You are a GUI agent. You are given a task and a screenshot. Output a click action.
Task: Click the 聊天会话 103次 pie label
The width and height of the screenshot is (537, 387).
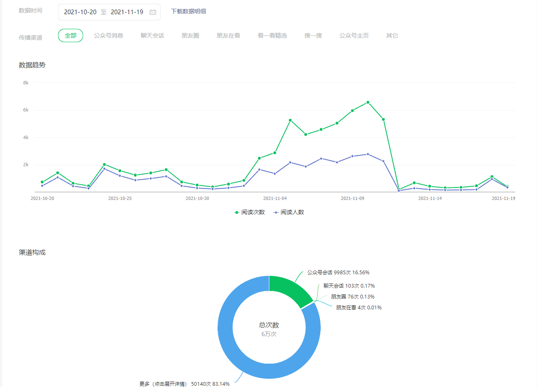[x=349, y=286]
